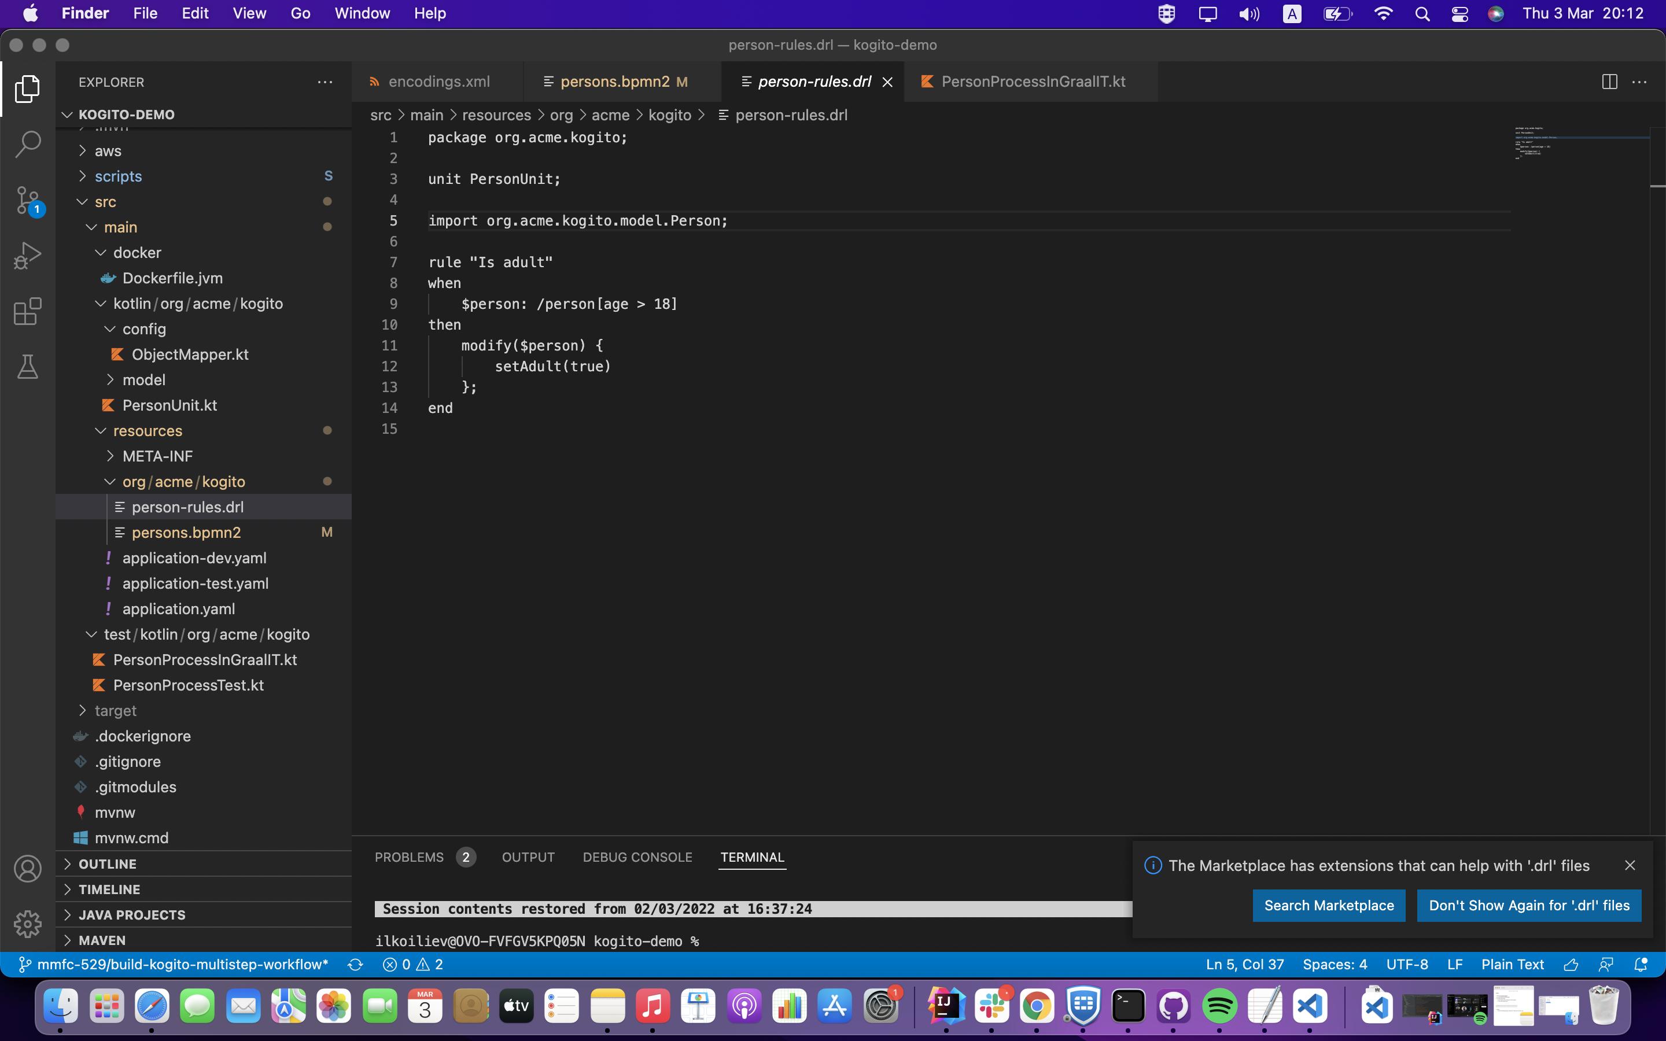Open the persons.bpmn2 editor tab
This screenshot has height=1041, width=1666.
[614, 82]
